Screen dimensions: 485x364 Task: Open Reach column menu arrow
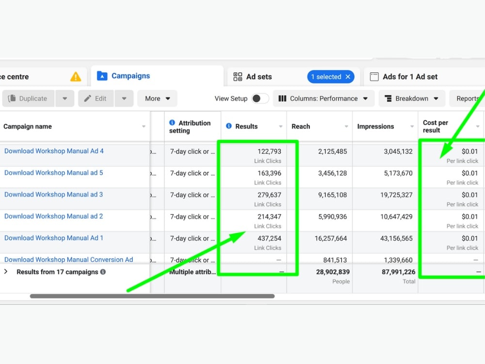[346, 126]
